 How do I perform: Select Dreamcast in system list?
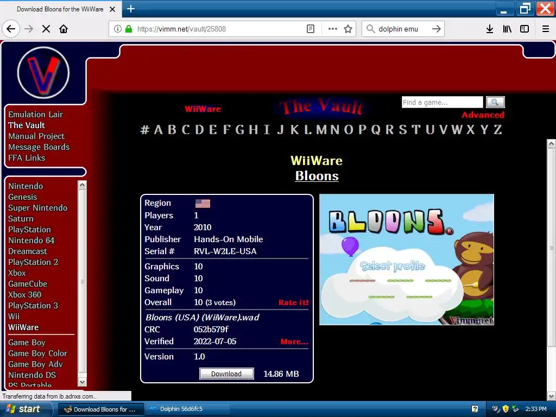[28, 251]
